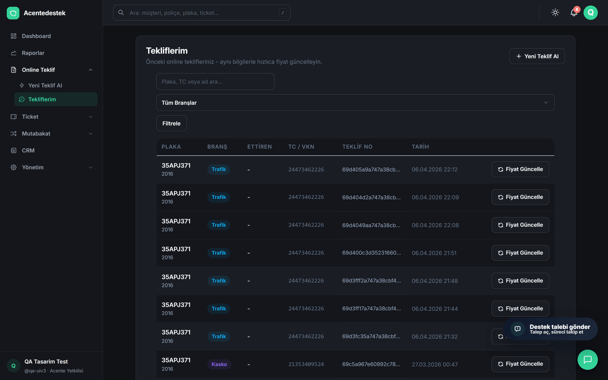Click the Raporlar chart icon
This screenshot has height=380, width=608.
[x=14, y=53]
